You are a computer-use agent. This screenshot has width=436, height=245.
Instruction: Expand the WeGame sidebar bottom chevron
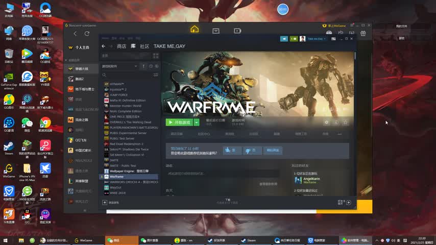(x=85, y=210)
